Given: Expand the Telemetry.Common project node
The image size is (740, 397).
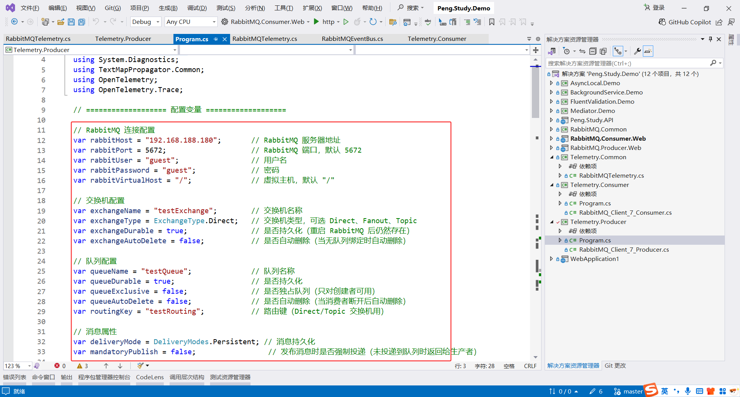Looking at the screenshot, I should coord(552,157).
